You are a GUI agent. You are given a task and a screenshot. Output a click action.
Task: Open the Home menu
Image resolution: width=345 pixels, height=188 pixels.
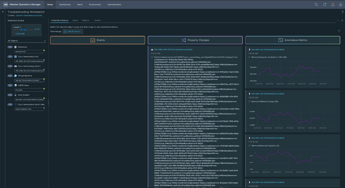click(50, 5)
